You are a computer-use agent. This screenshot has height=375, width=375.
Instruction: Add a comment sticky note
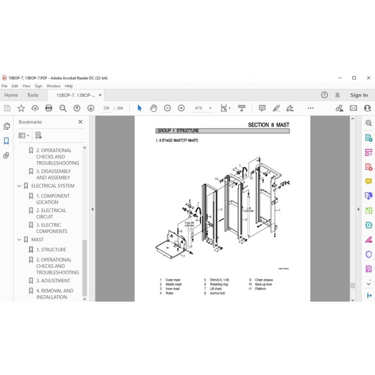pos(262,108)
